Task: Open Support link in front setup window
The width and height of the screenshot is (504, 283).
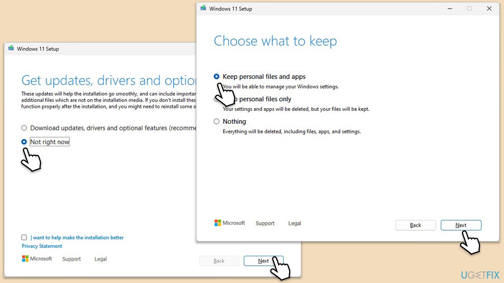Action: (265, 223)
